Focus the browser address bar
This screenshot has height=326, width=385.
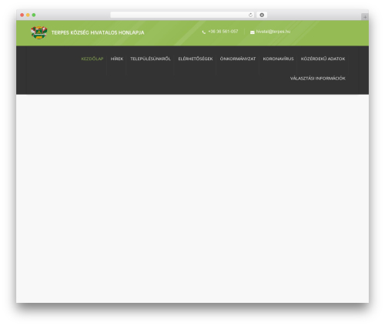click(182, 15)
